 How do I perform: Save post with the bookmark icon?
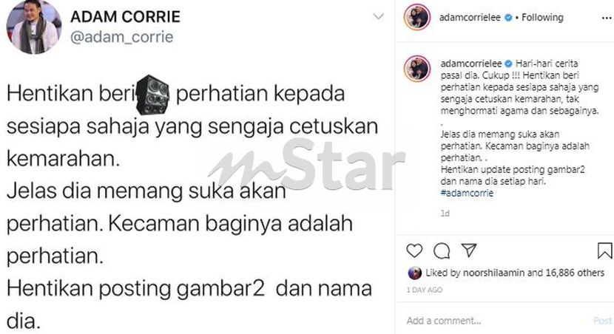604,250
